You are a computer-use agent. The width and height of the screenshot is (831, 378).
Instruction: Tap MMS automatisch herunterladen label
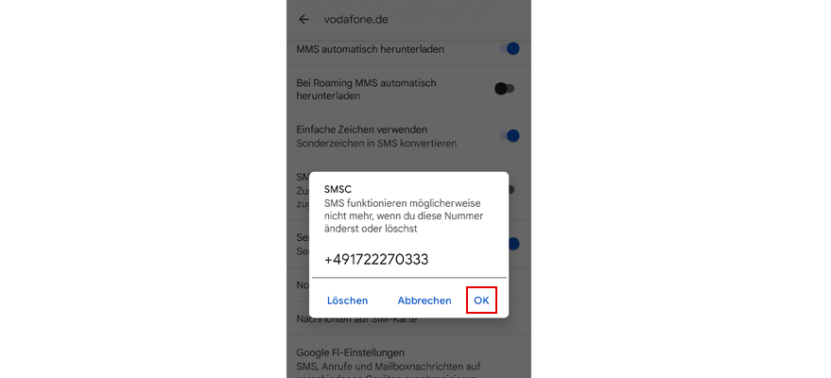click(x=370, y=49)
